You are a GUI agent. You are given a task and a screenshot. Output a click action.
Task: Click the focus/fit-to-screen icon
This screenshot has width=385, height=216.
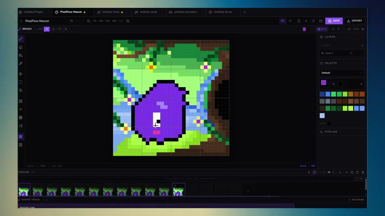coord(313,21)
